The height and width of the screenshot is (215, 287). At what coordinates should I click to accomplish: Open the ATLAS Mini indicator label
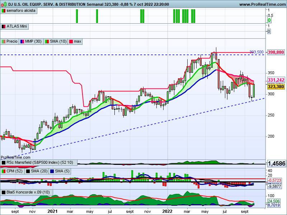tap(17, 26)
